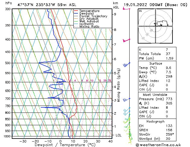
Task: Click the SREH value 158
Action: (x=169, y=130)
